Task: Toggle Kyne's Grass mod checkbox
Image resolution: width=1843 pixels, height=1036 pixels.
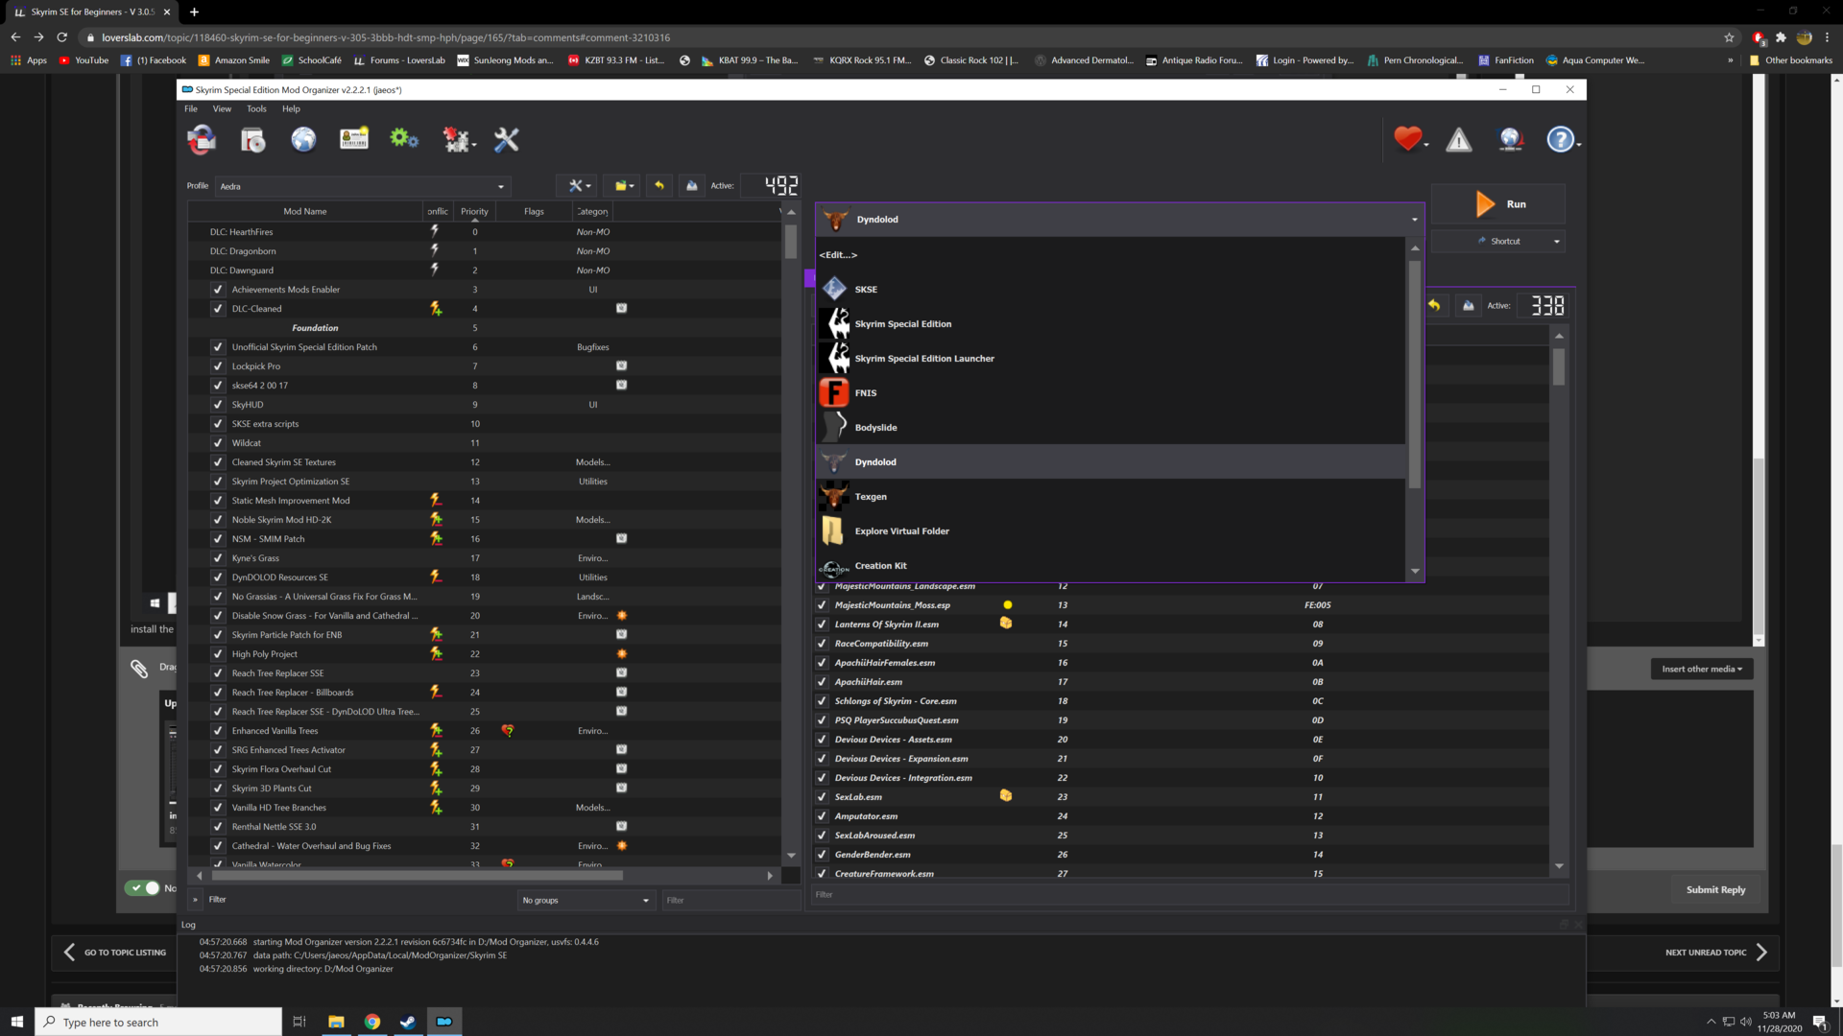Action: [x=218, y=557]
